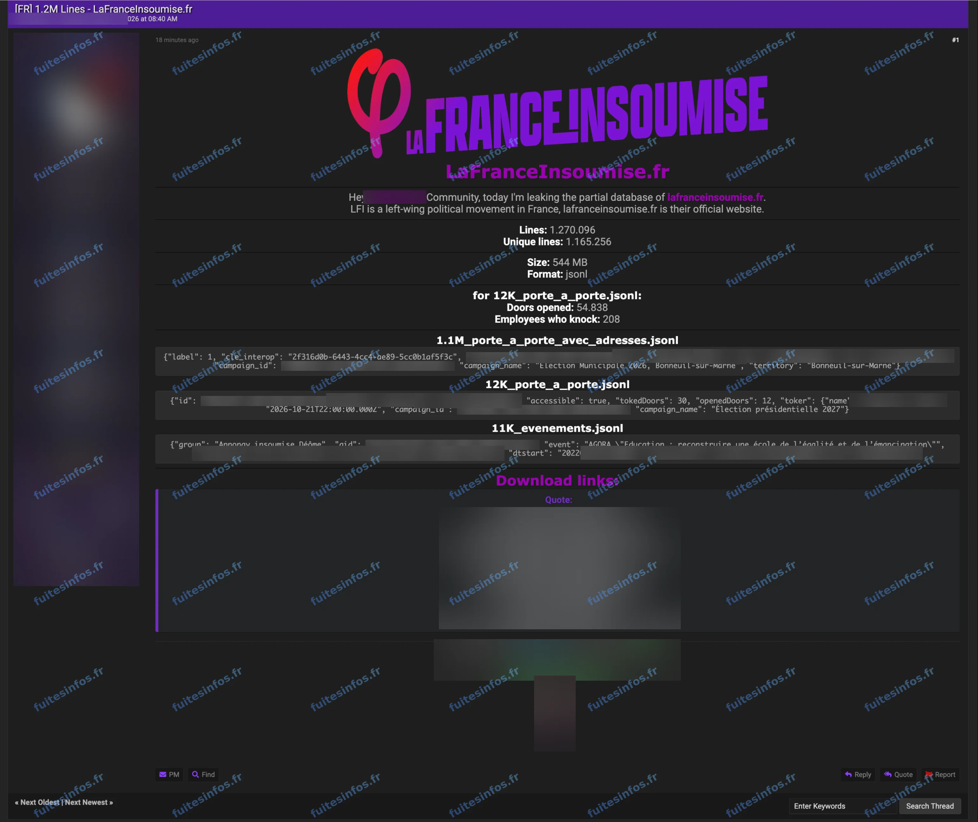Click the Search Thread button
Viewport: 978px width, 822px height.
(929, 806)
